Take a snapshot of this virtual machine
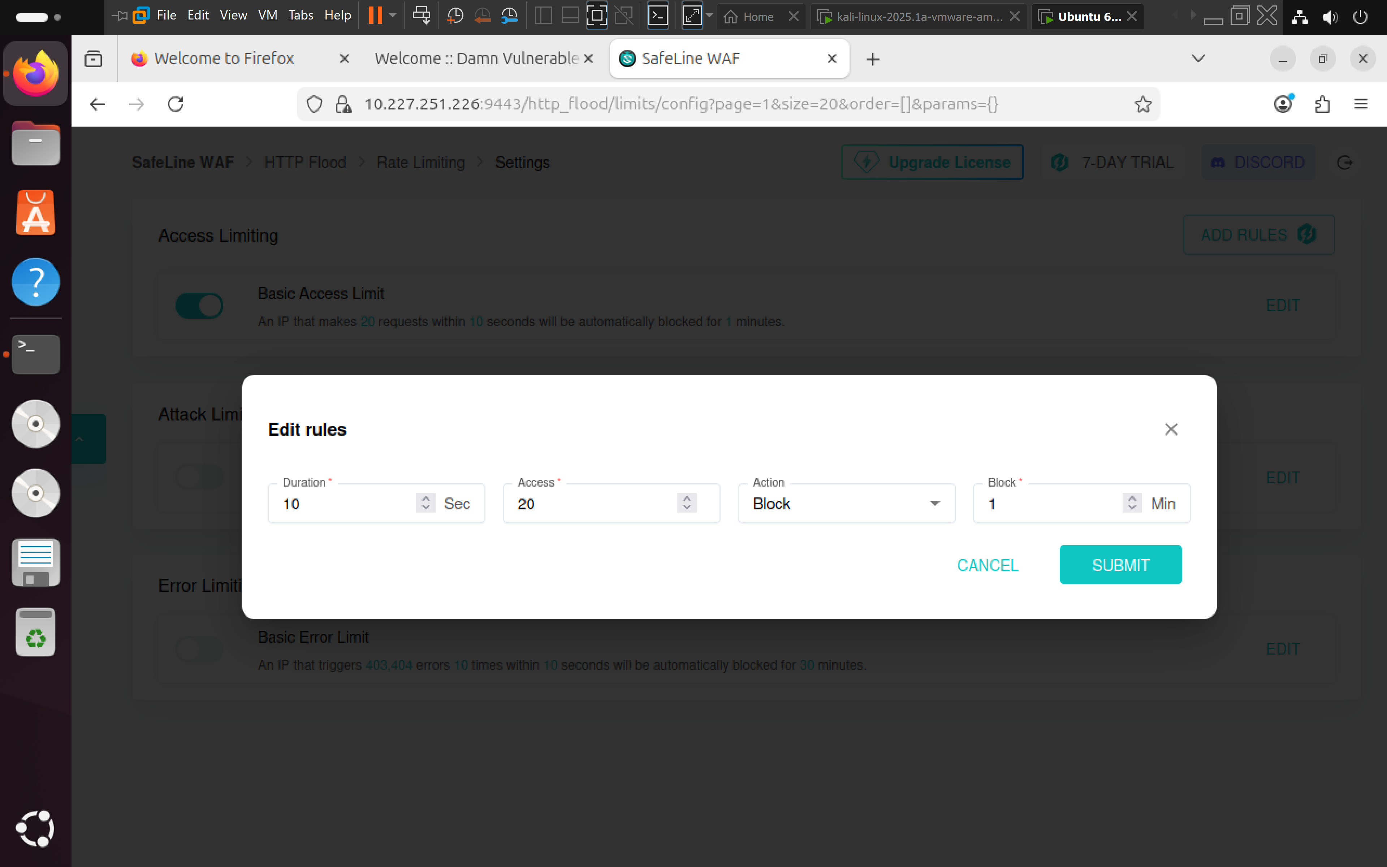This screenshot has width=1387, height=867. coord(454,16)
